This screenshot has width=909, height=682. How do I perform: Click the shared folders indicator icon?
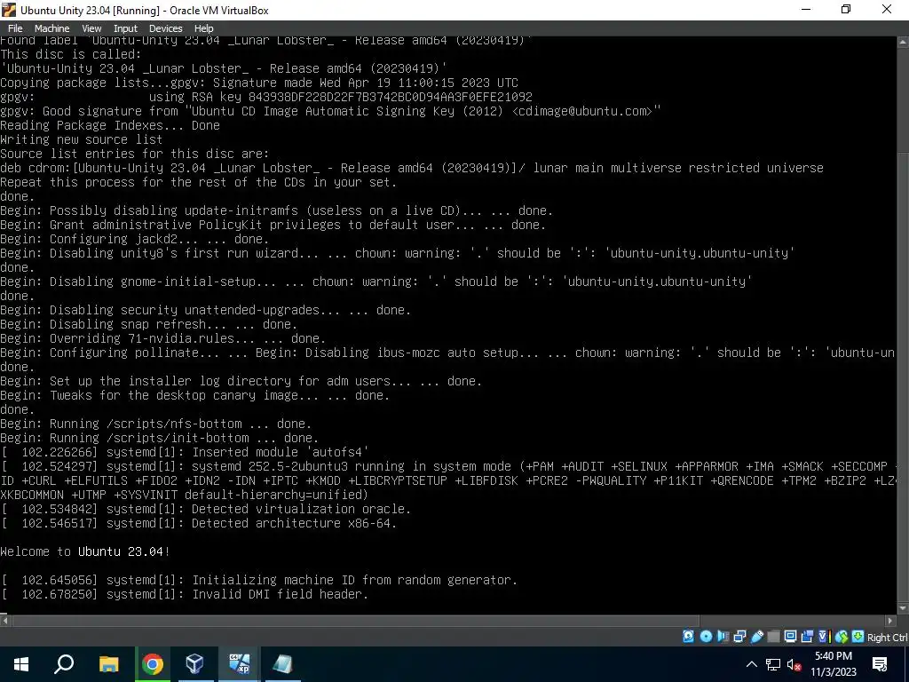[773, 637]
